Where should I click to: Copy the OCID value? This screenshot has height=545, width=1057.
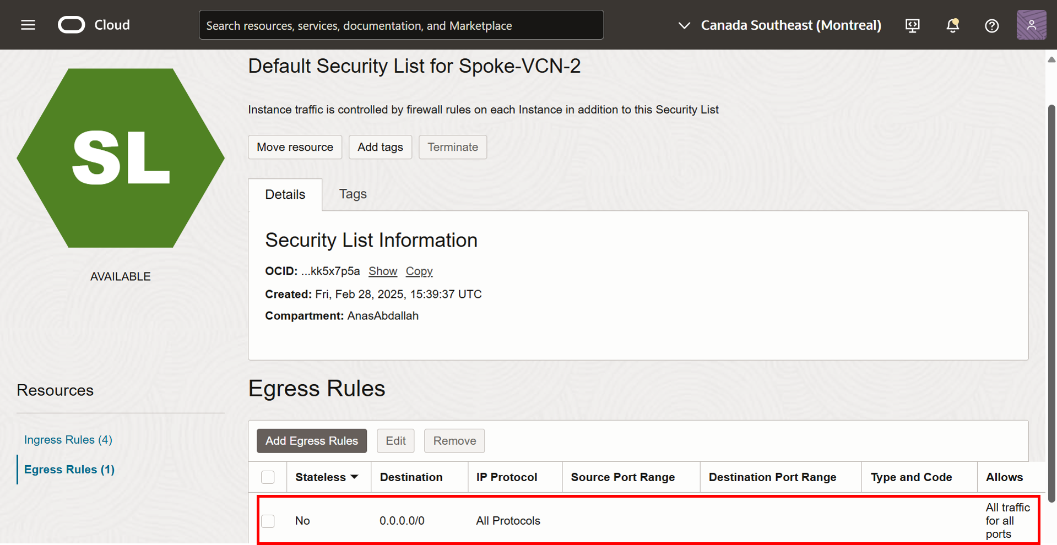pos(419,271)
